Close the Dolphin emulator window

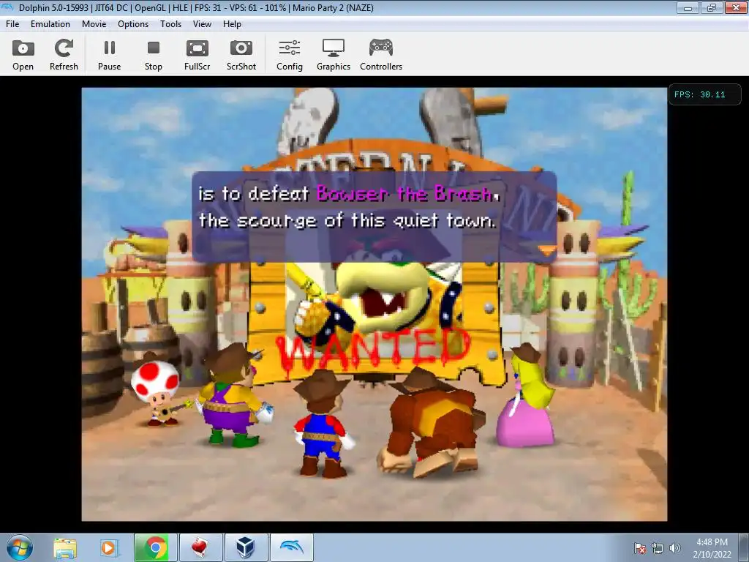point(736,7)
